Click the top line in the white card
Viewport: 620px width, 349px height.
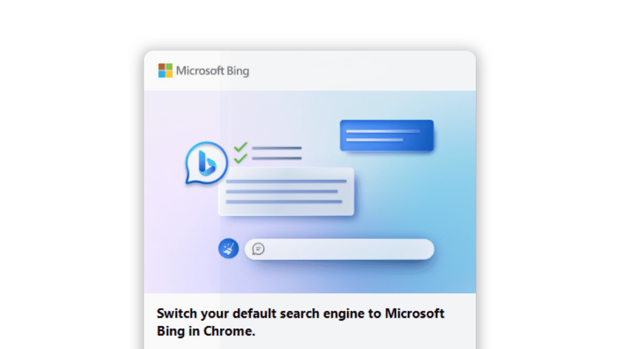coord(286,181)
